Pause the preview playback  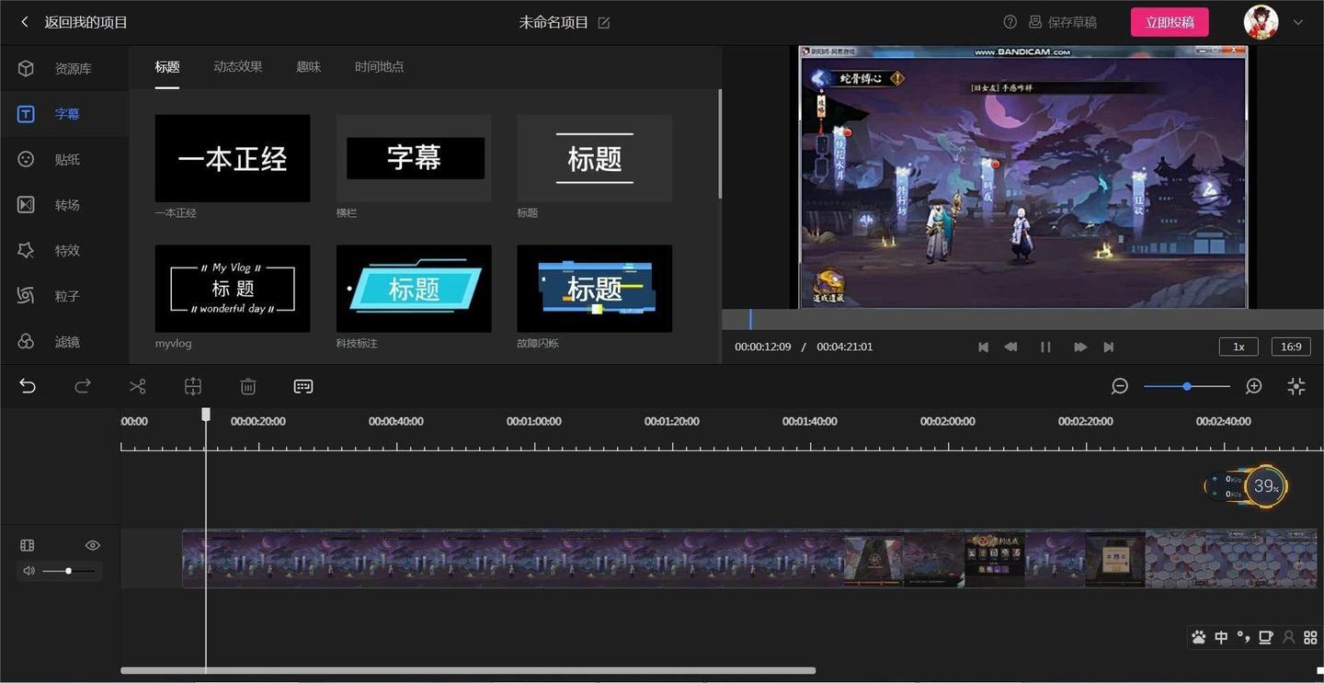[x=1045, y=347]
